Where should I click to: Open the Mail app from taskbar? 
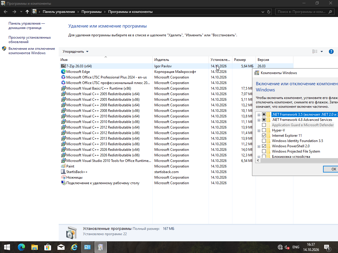click(61, 247)
